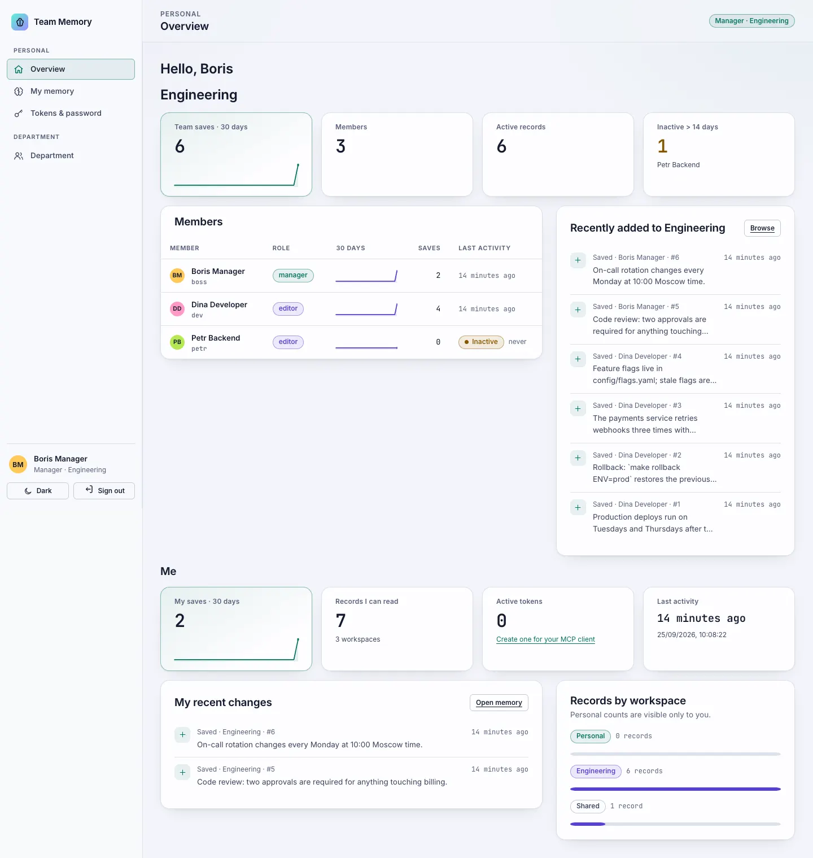This screenshot has width=813, height=858.
Task: Click the PB avatar for Petr Backend
Action: point(177,342)
